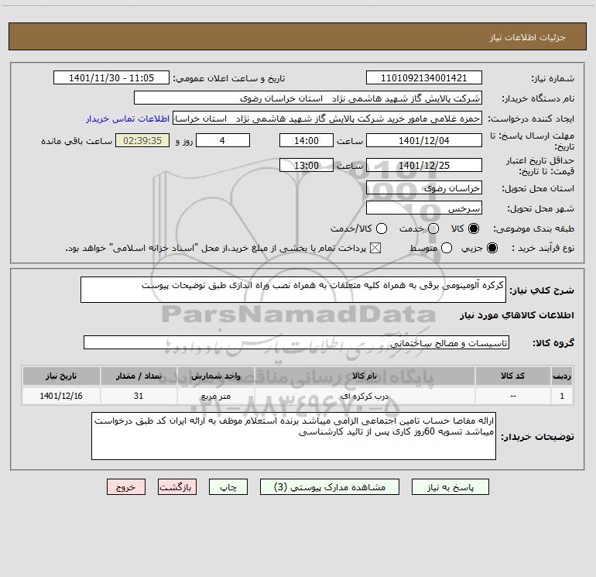The width and height of the screenshot is (596, 577).
Task: Click the quantity cell showing 31
Action: tap(139, 396)
